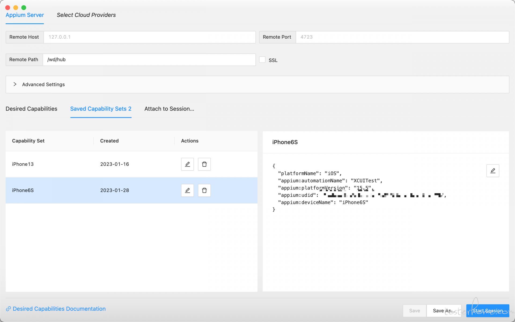Image resolution: width=515 pixels, height=322 pixels.
Task: Minimize the window with the yellow button
Action: click(x=16, y=8)
